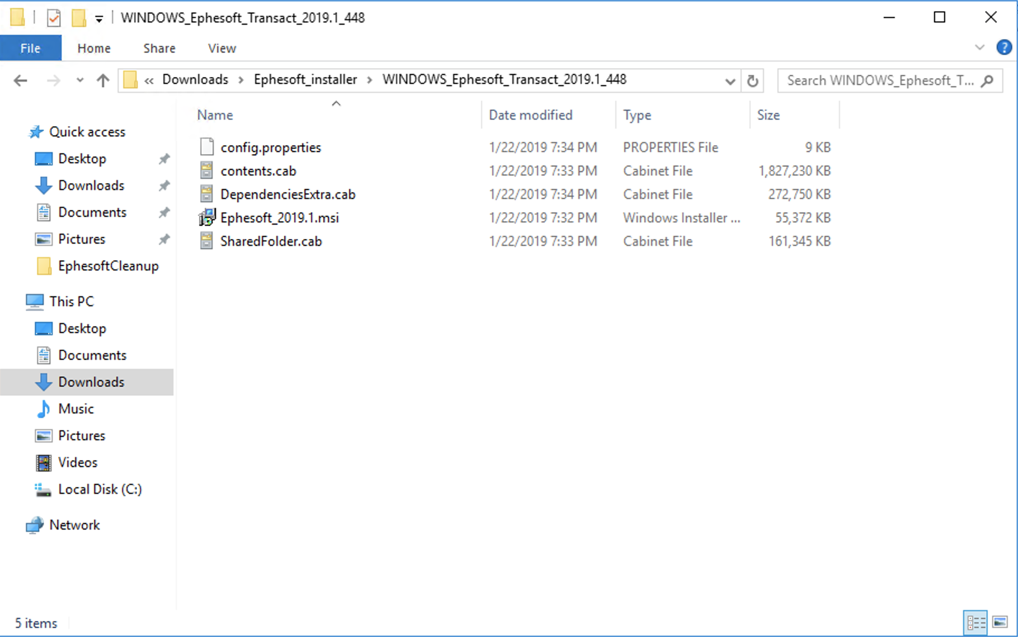Select the contents.cab file name
Screen dimensions: 1018x637
(x=258, y=171)
